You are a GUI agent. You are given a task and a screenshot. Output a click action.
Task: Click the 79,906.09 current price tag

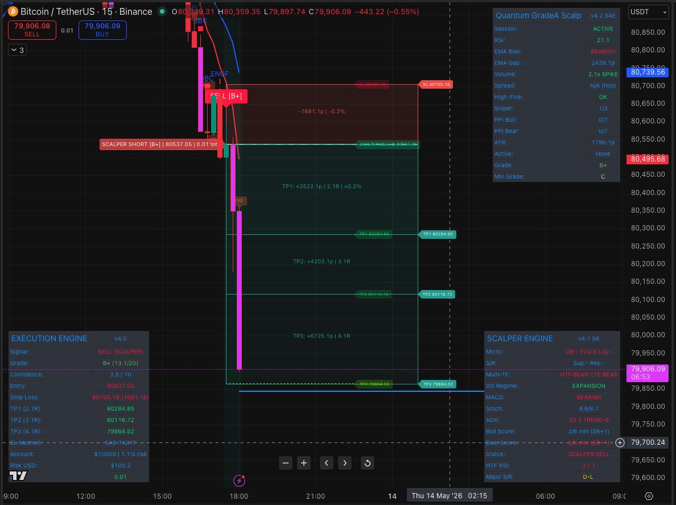[648, 372]
